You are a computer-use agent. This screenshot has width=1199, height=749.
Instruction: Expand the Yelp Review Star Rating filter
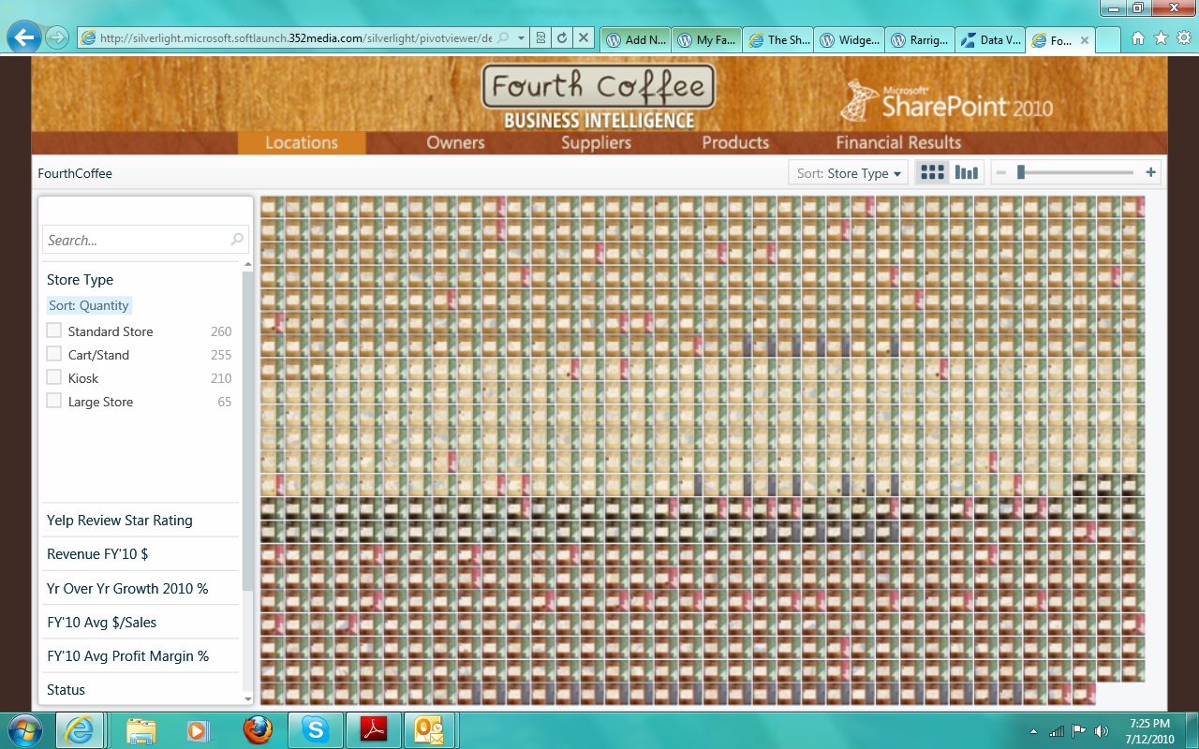120,521
